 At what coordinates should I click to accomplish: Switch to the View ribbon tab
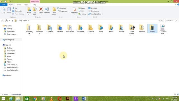26,5
